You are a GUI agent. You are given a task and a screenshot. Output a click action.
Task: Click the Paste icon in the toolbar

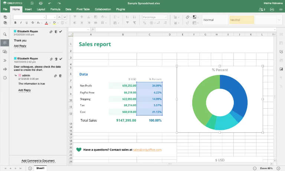[x=5, y=23]
